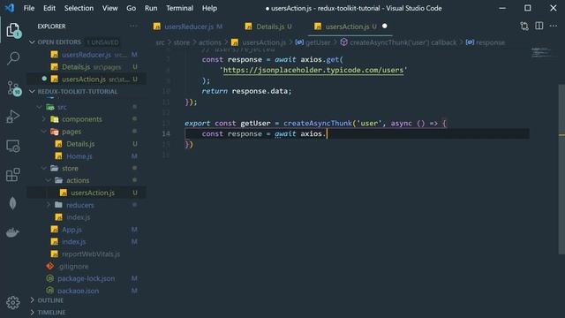565x318 pixels.
Task: Expand the Outline section
Action: (32, 300)
